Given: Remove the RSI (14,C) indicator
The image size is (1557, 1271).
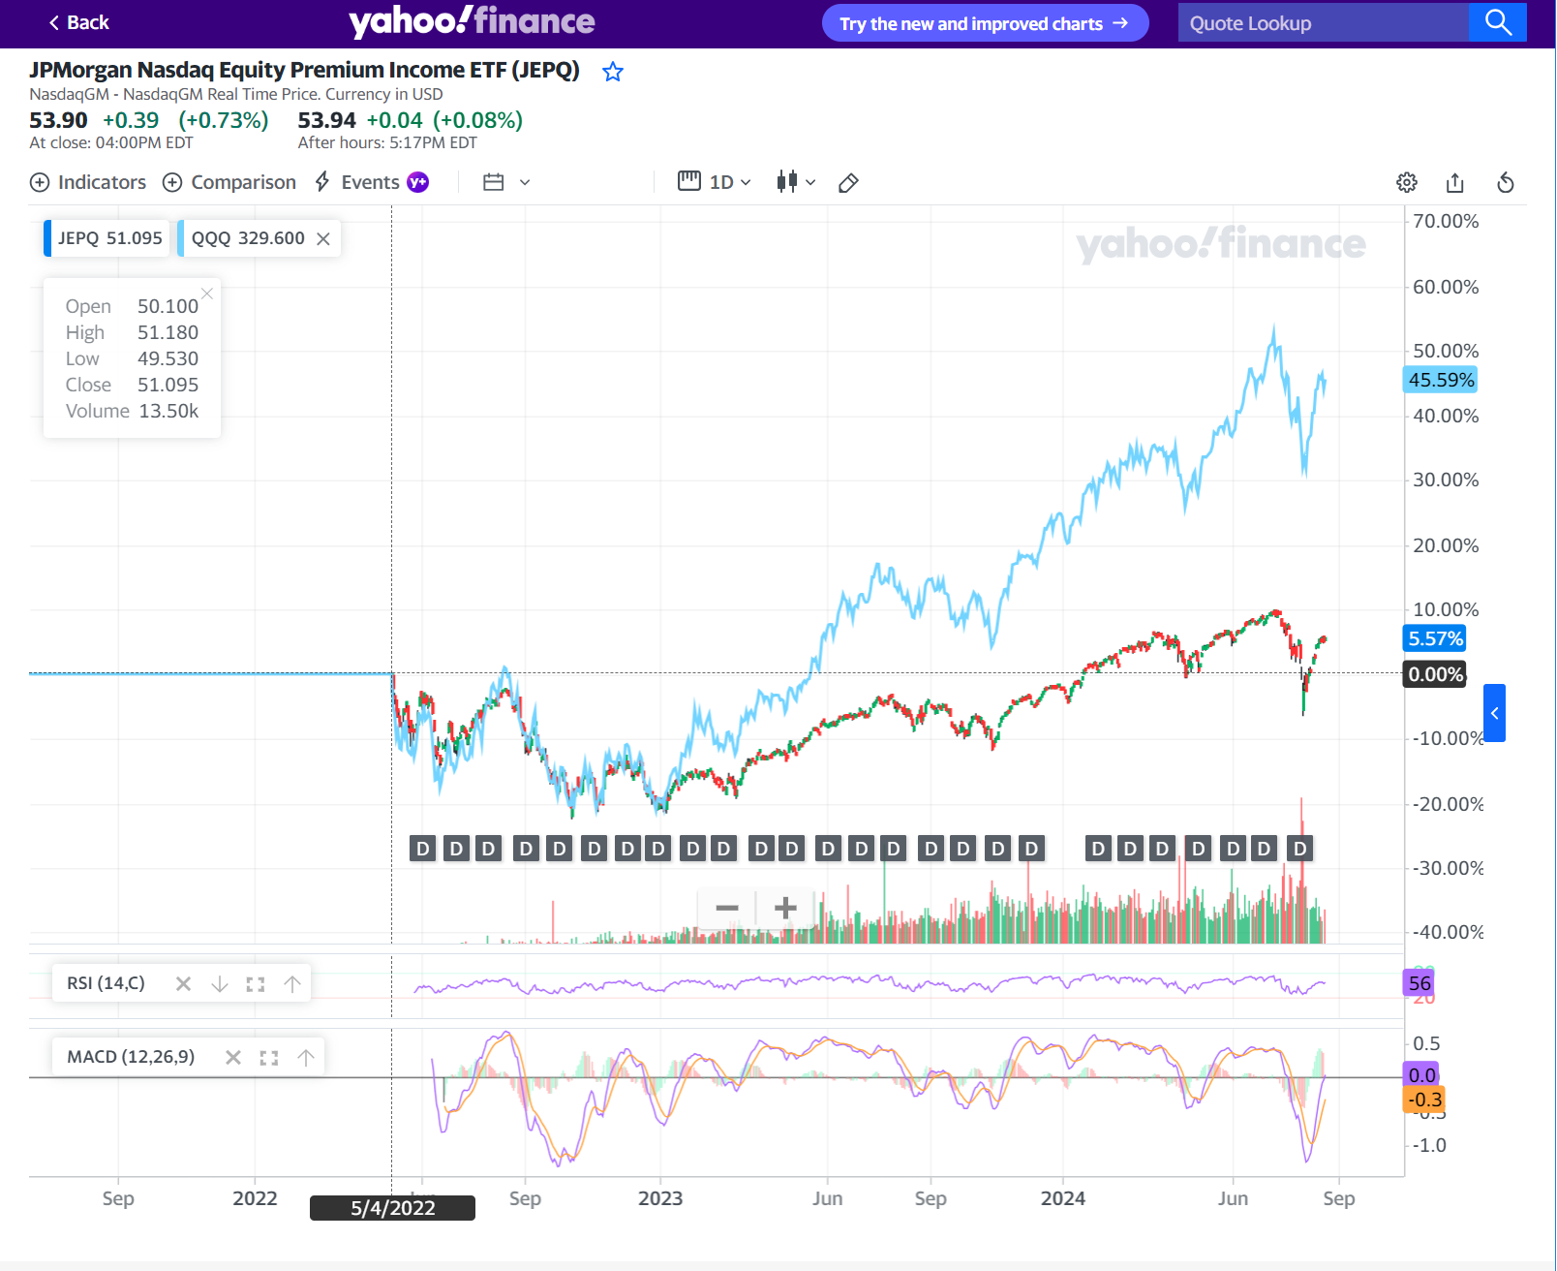Looking at the screenshot, I should click(183, 984).
